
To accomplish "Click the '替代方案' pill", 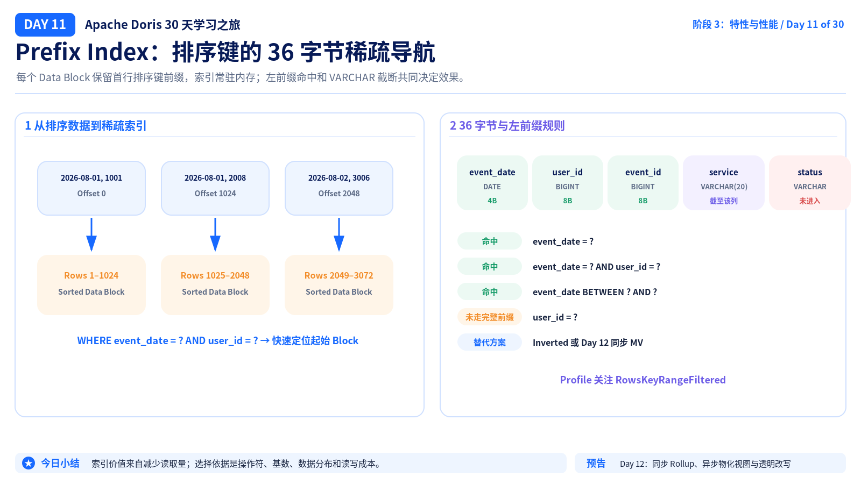I will [x=490, y=343].
